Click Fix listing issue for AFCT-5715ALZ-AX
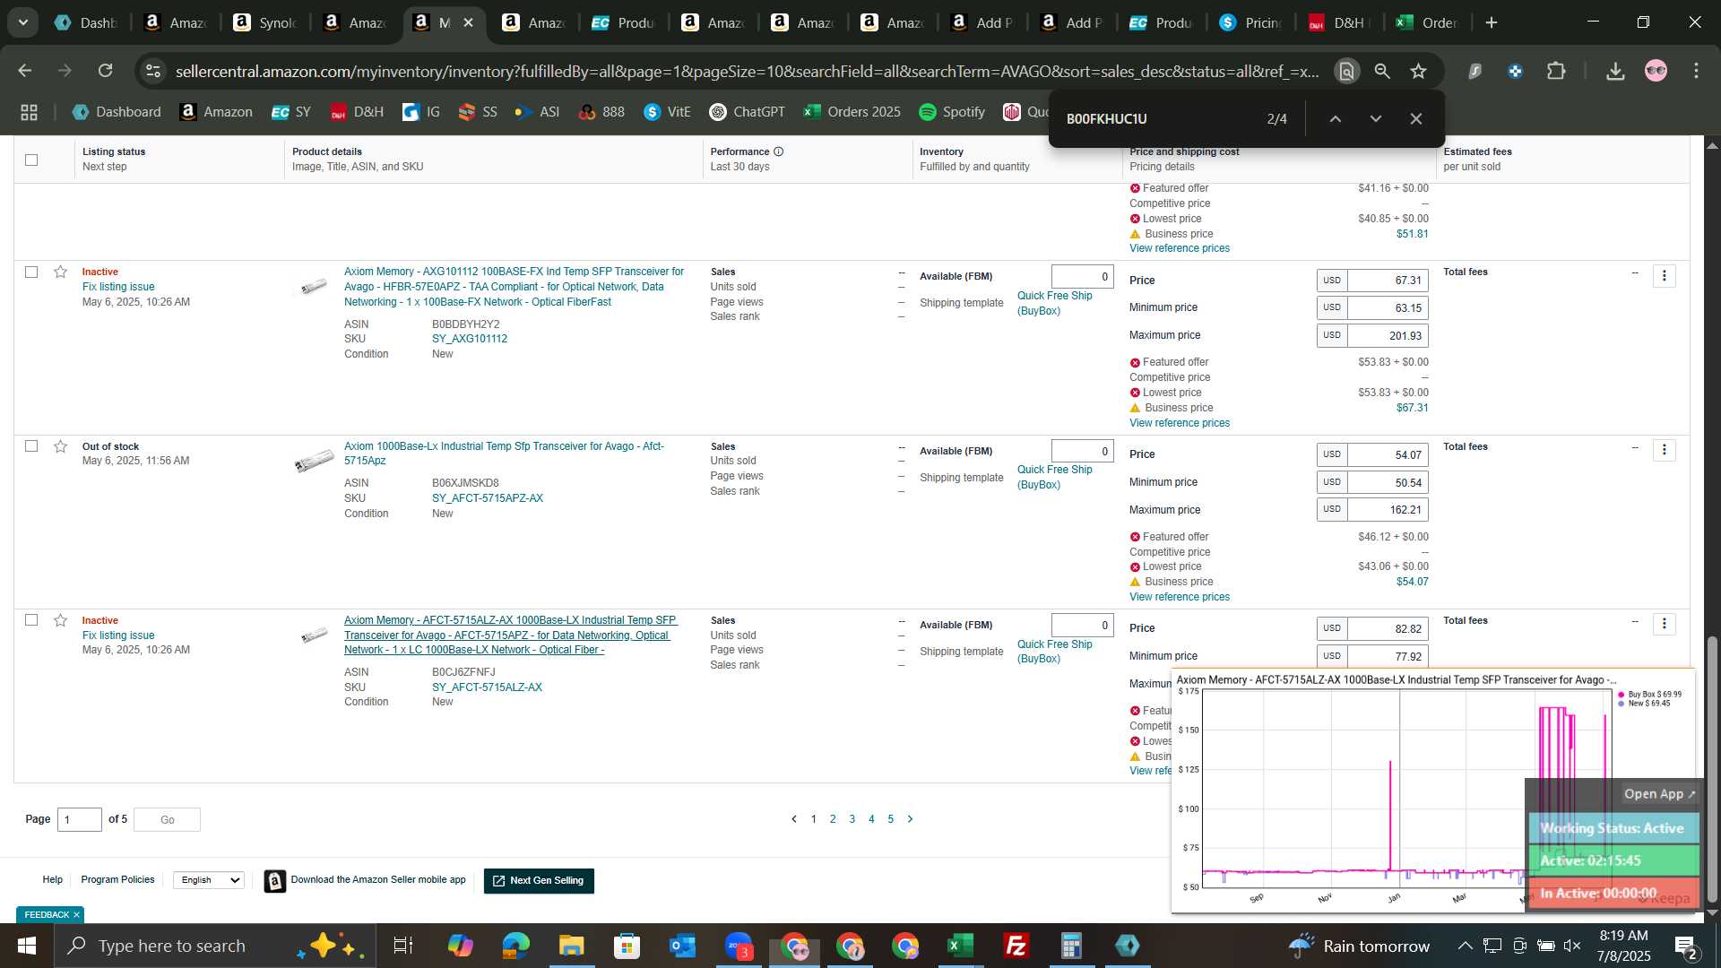Viewport: 1721px width, 968px height. click(x=118, y=635)
